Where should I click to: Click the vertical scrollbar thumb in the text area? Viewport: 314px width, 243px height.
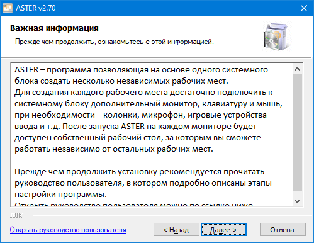(x=297, y=132)
